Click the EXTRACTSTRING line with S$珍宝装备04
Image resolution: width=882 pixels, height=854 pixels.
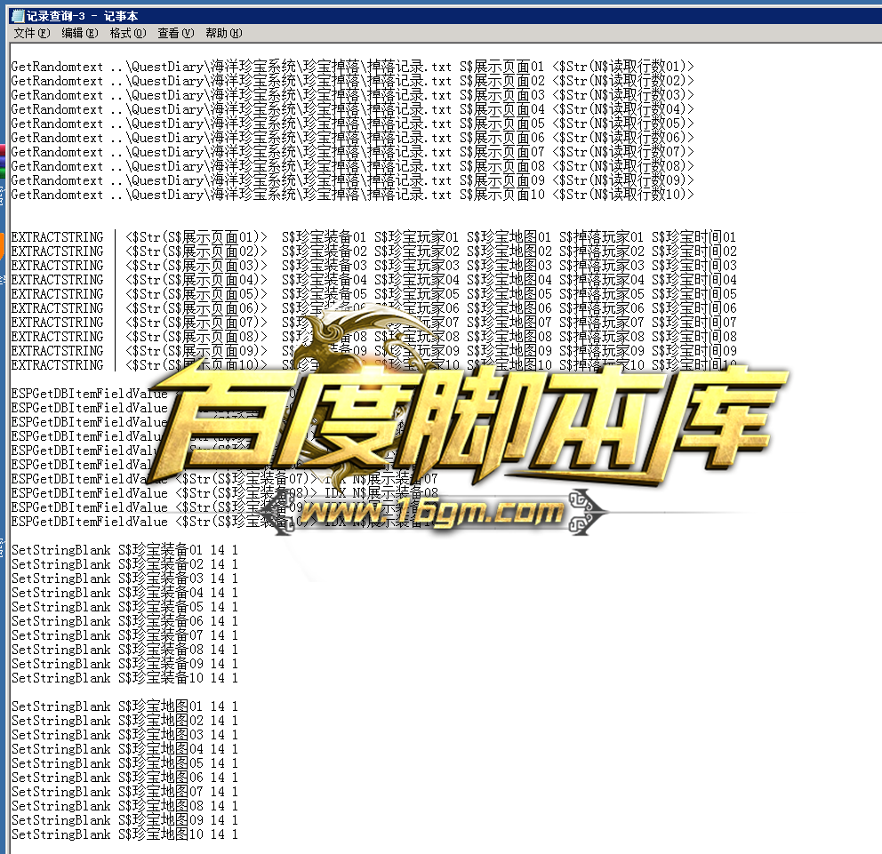pyautogui.click(x=374, y=280)
